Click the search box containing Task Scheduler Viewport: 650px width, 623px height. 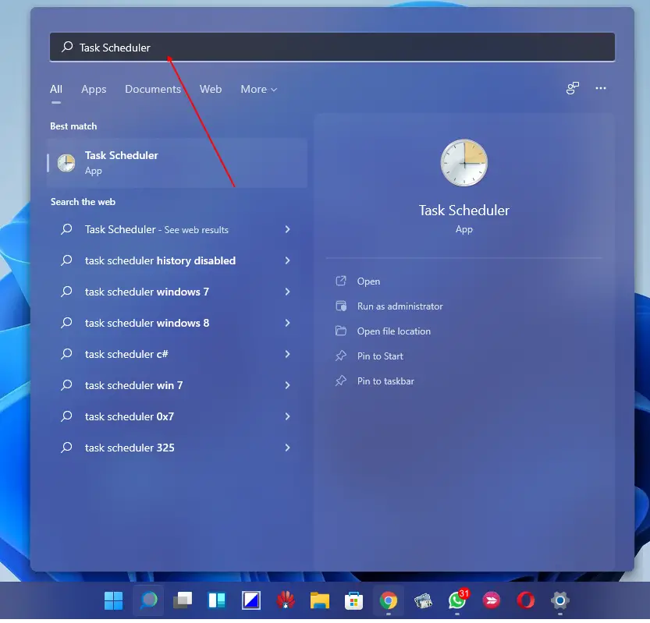pyautogui.click(x=332, y=48)
